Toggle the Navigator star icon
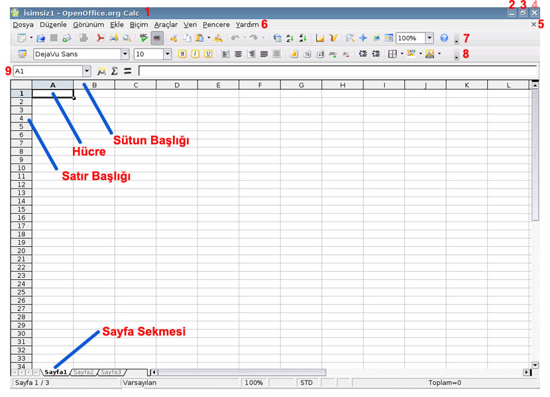This screenshot has width=550, height=397. click(x=363, y=38)
